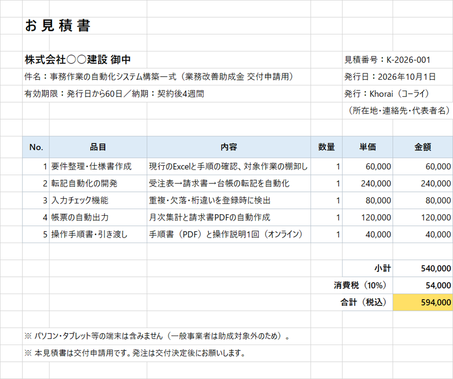Viewport: 453px width, 379px height.
Task: Select the unit price 240,000 for 転記自動化
Action: pyautogui.click(x=367, y=183)
